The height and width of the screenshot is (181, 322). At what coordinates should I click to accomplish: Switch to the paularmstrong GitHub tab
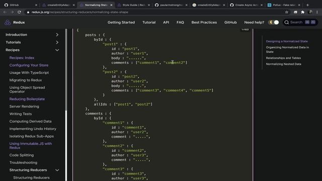[171, 5]
